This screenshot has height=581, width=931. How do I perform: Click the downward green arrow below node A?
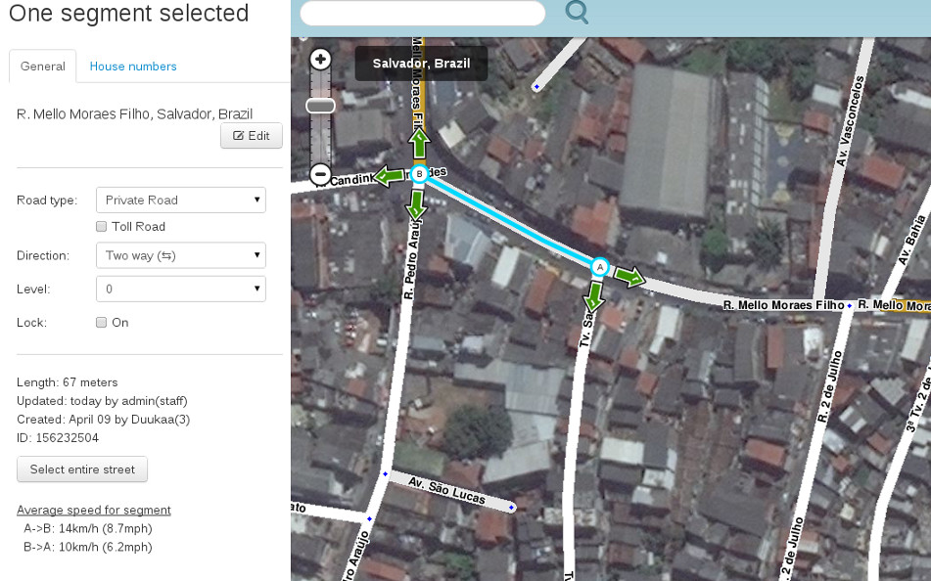[x=593, y=293]
